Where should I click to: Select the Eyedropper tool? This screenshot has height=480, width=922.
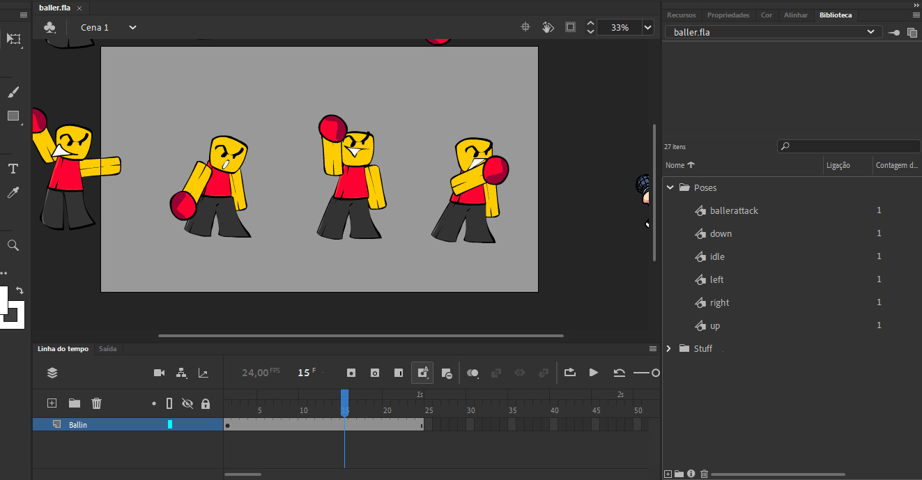coord(13,192)
